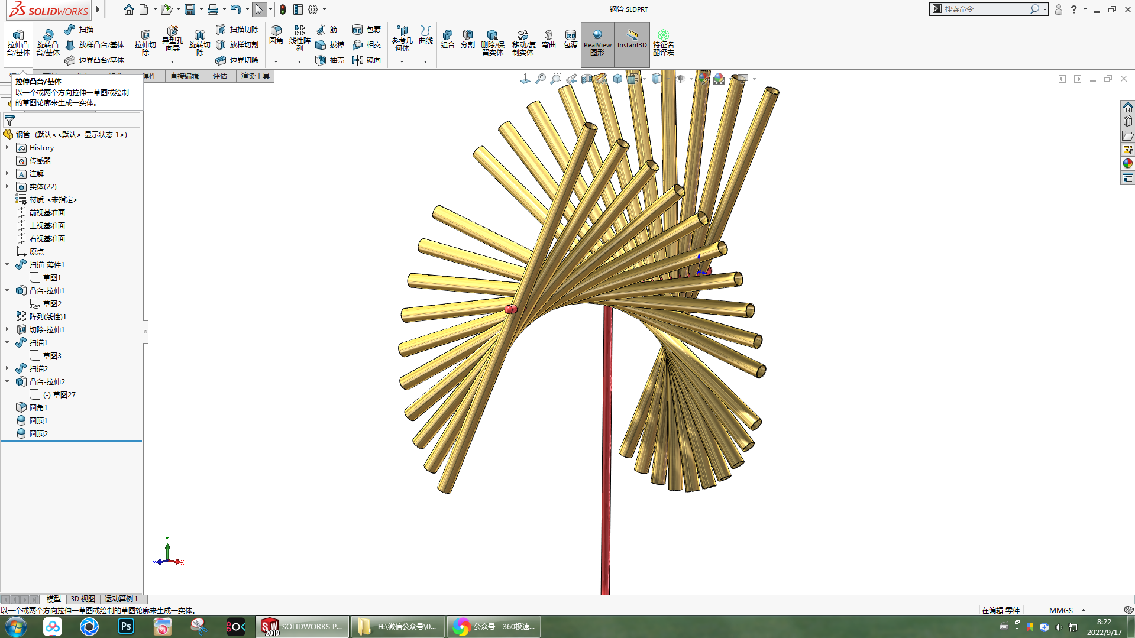Open Photoshop from the Windows taskbar

126,626
